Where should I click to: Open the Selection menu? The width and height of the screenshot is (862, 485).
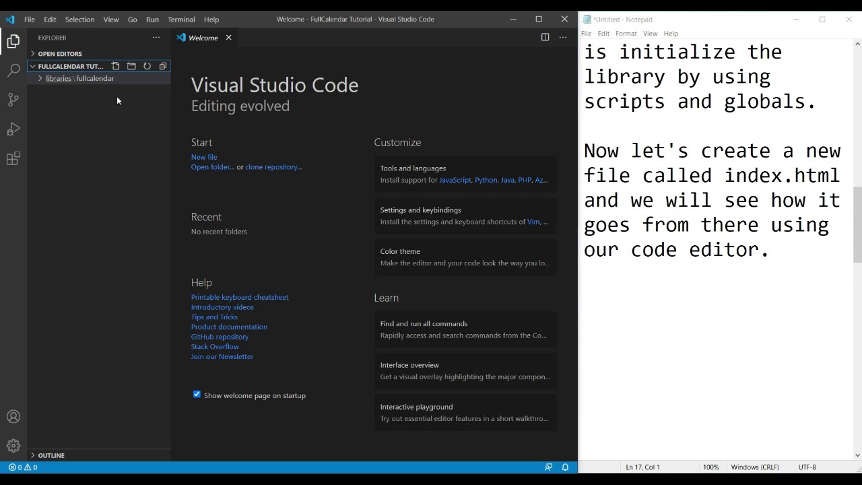click(79, 19)
